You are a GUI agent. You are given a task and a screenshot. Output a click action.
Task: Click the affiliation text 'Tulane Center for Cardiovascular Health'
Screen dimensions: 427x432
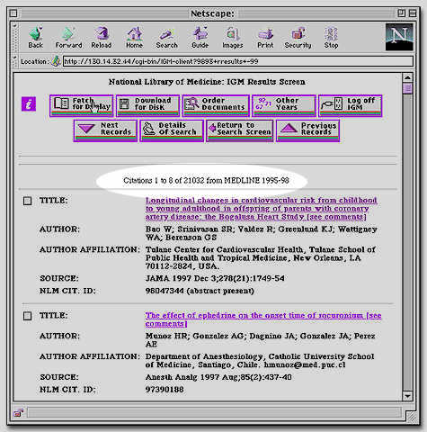(224, 249)
